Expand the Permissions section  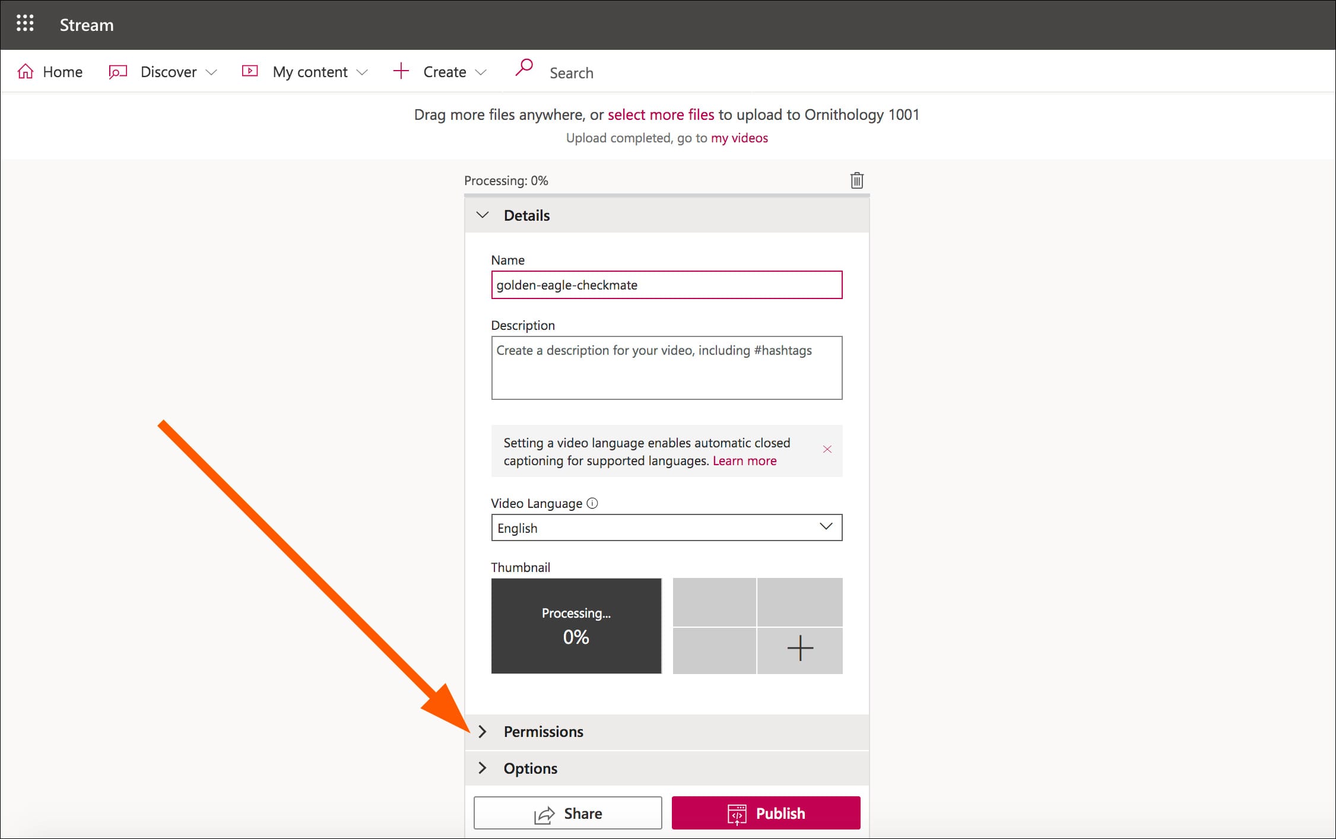pos(483,732)
